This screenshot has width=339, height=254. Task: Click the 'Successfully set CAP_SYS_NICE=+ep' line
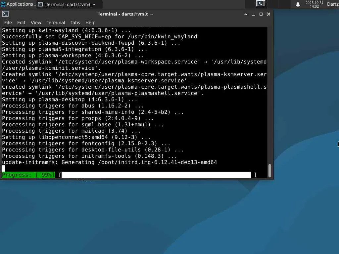coord(99,36)
